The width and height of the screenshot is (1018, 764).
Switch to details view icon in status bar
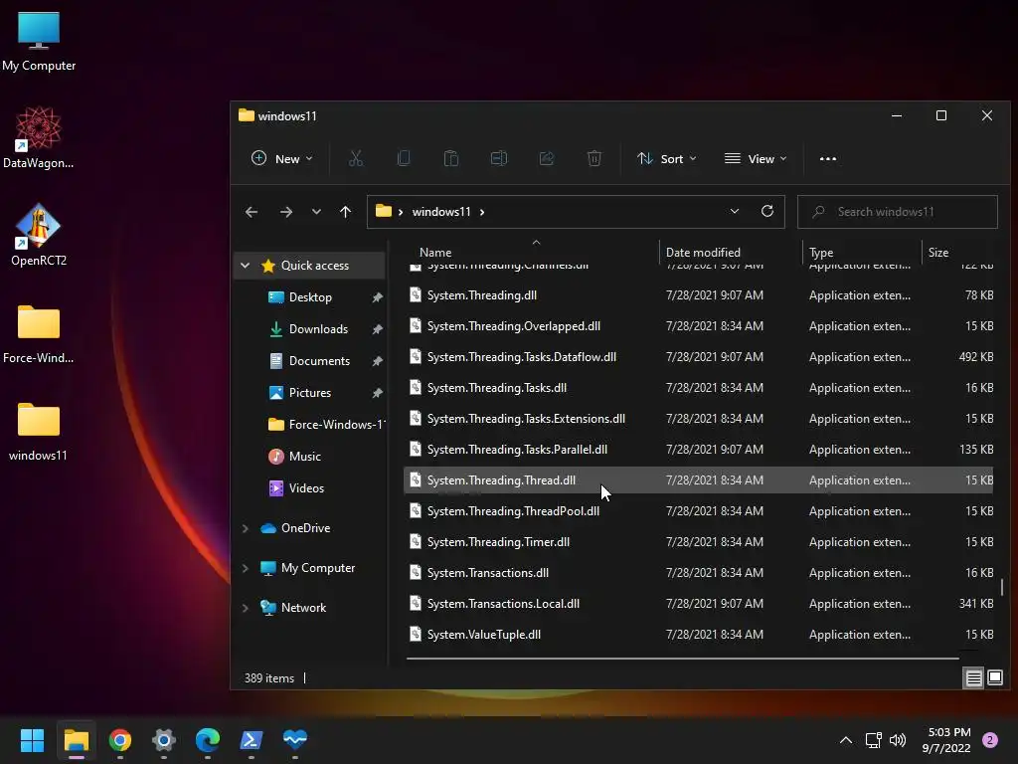pos(974,678)
